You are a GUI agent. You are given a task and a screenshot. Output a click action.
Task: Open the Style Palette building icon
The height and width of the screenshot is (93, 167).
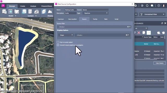pos(30,11)
